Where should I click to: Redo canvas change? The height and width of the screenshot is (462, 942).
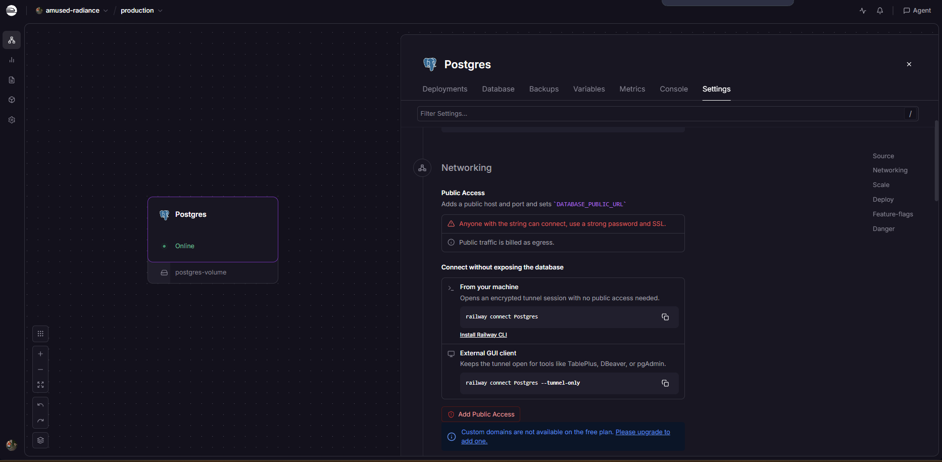coord(40,421)
